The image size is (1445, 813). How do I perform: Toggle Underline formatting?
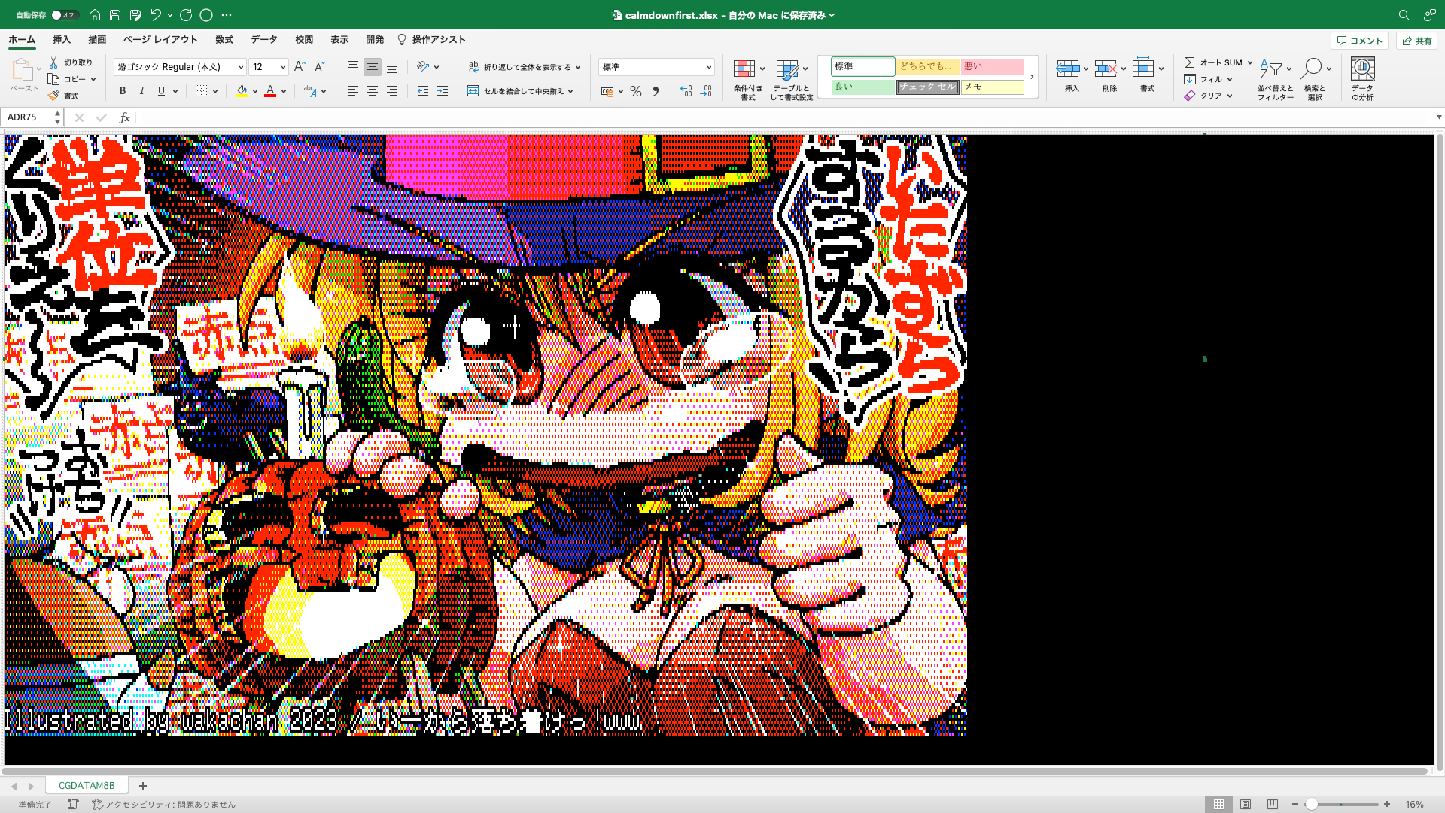[161, 91]
